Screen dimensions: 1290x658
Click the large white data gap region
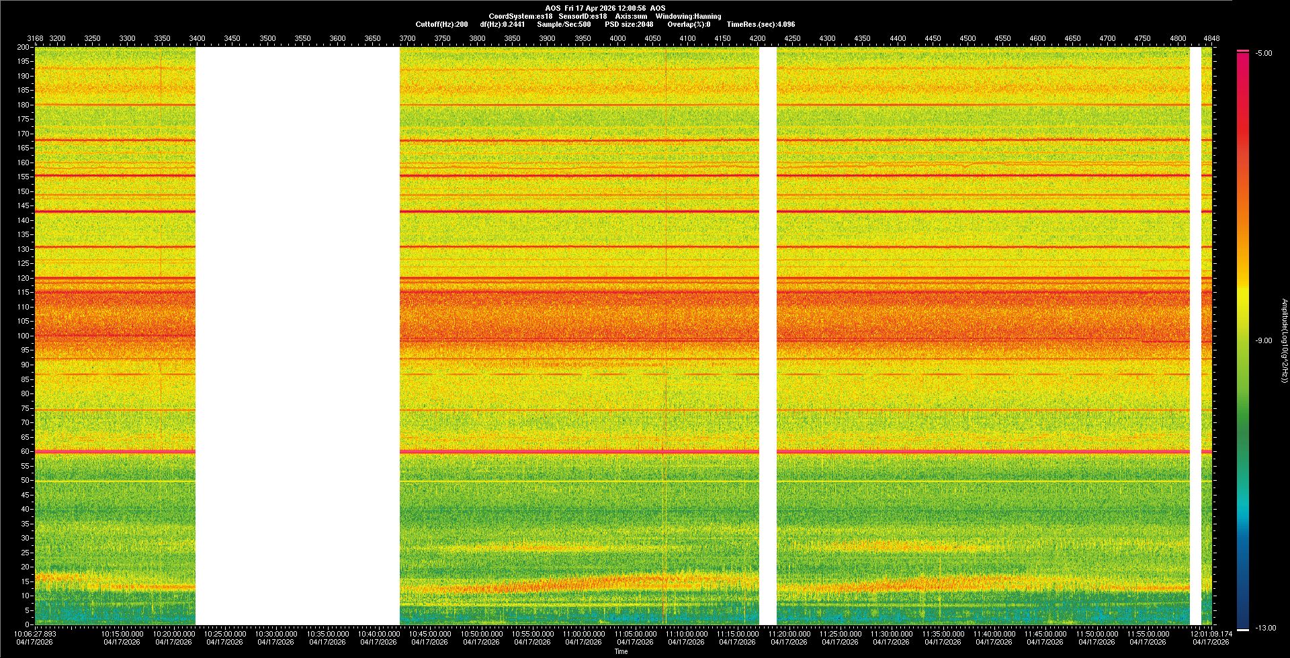coord(298,336)
